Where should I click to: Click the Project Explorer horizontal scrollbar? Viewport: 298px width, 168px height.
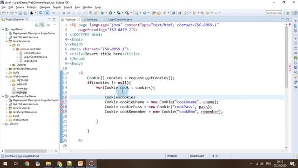tap(26, 151)
